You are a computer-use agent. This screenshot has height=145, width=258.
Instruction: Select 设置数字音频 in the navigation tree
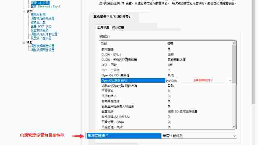point(40,30)
